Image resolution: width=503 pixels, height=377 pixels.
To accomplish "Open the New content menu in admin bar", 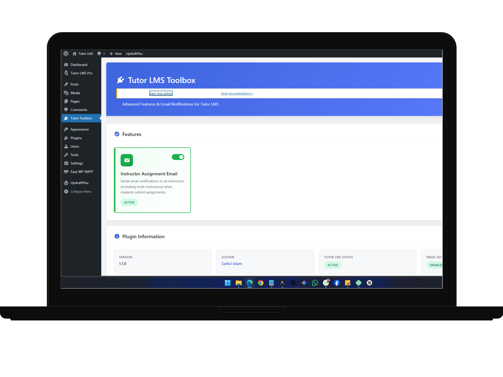I will [116, 53].
